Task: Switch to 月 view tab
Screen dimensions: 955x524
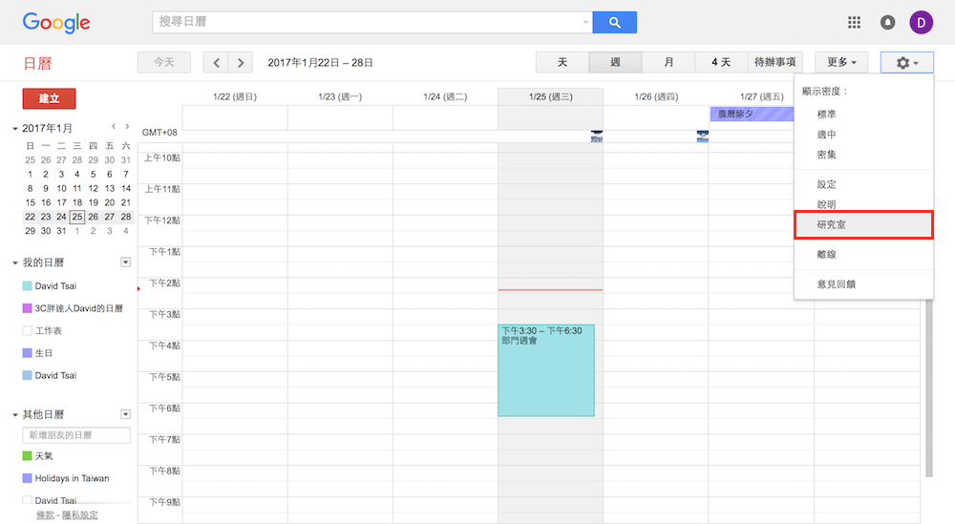Action: 668,63
